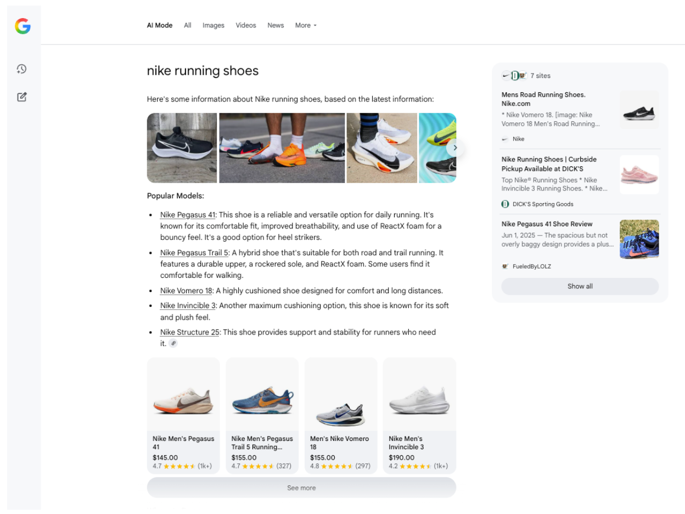Image resolution: width=685 pixels, height=514 pixels.
Task: Click DICK'S Sporting Goods source icon
Action: 505,204
